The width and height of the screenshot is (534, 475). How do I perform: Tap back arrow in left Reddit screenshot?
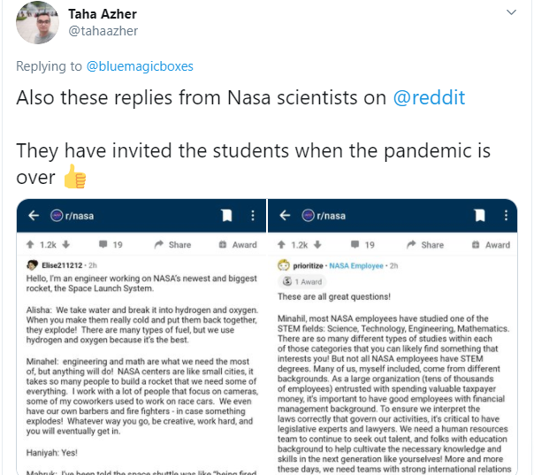34,215
